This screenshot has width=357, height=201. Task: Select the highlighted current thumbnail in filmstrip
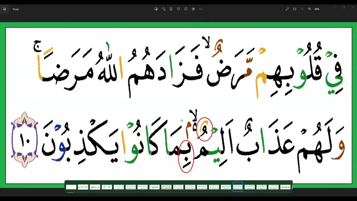coord(238,187)
